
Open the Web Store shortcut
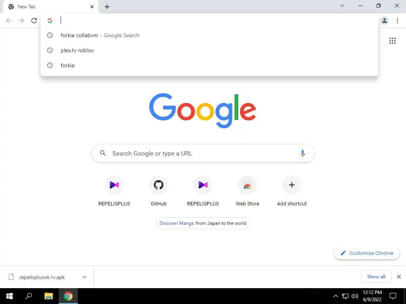coord(247,191)
